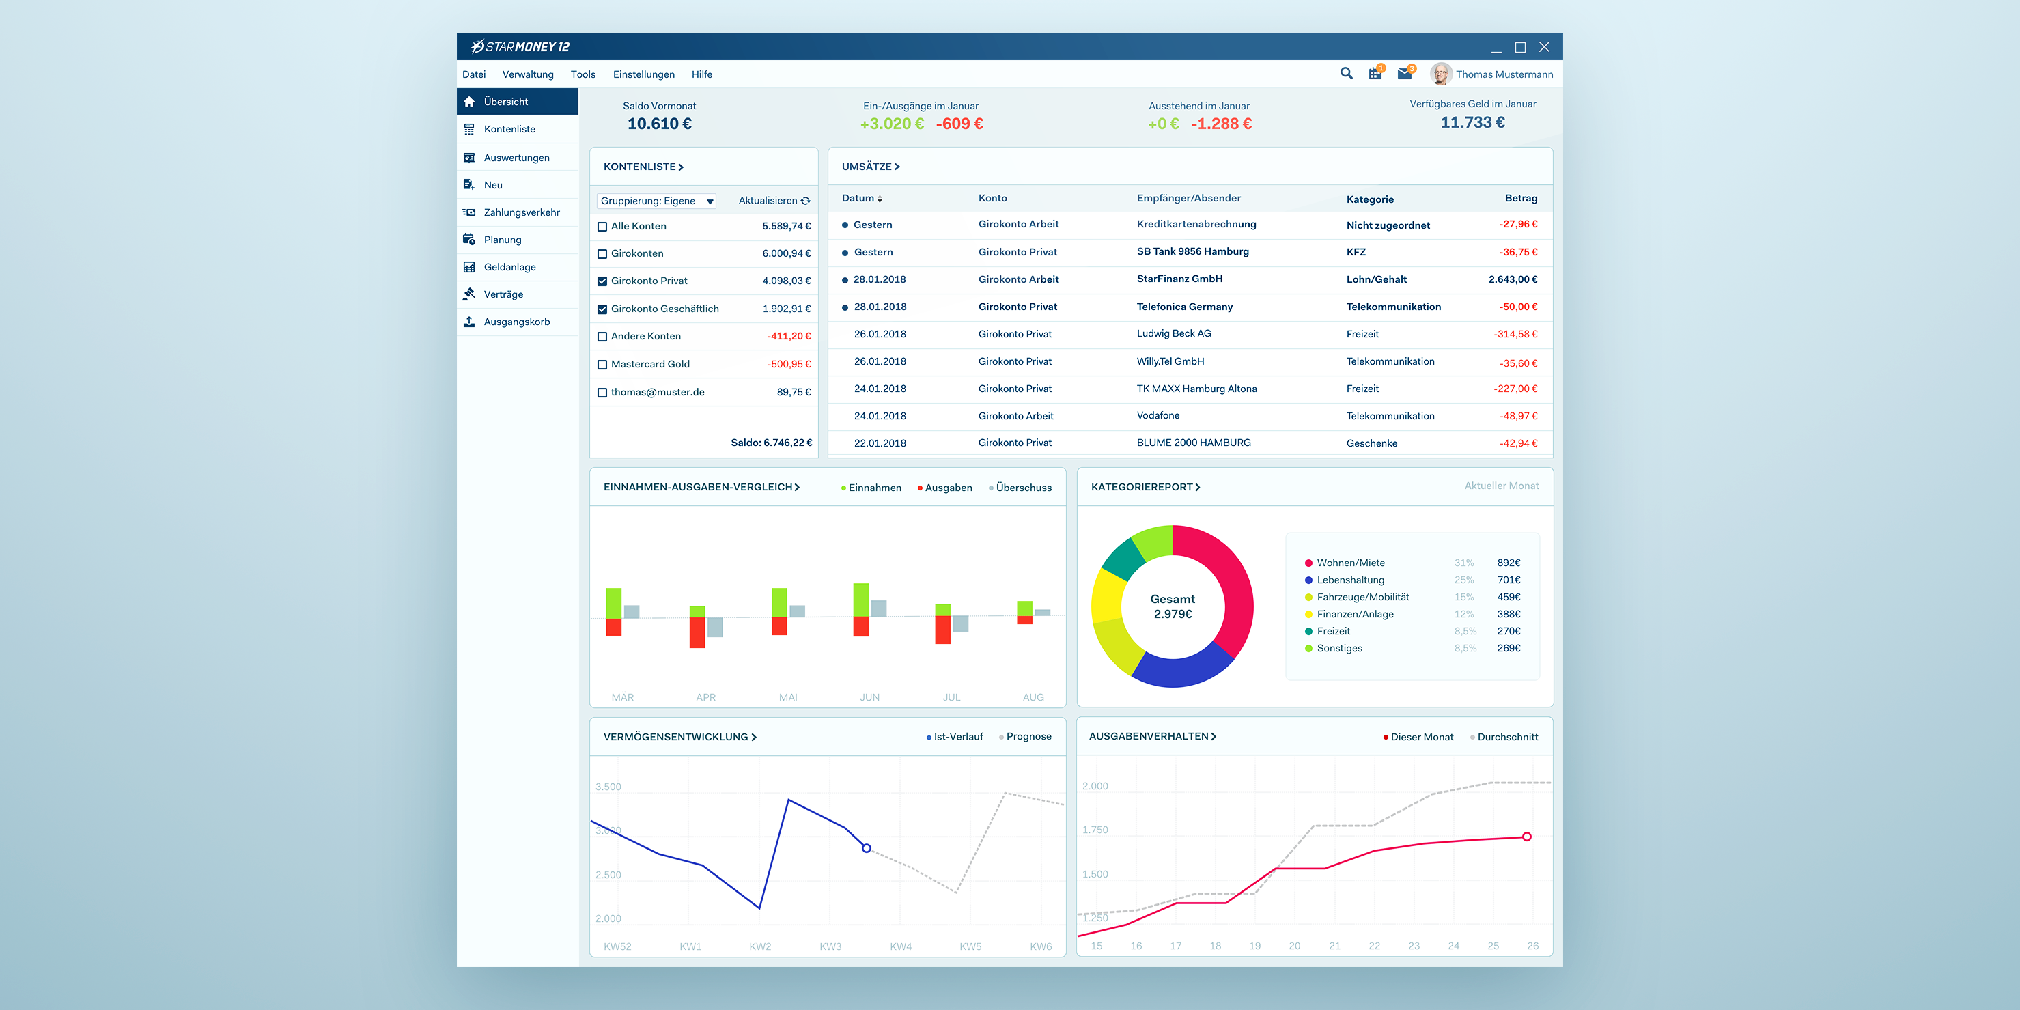Open the mail envelope icon
Image resolution: width=2020 pixels, height=1010 pixels.
(x=1405, y=74)
